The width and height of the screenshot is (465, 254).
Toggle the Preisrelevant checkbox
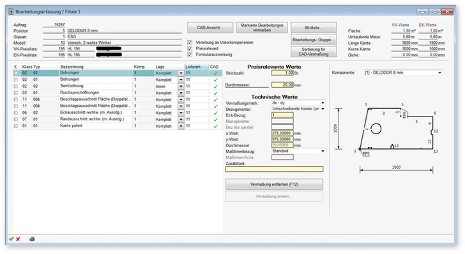pos(190,48)
